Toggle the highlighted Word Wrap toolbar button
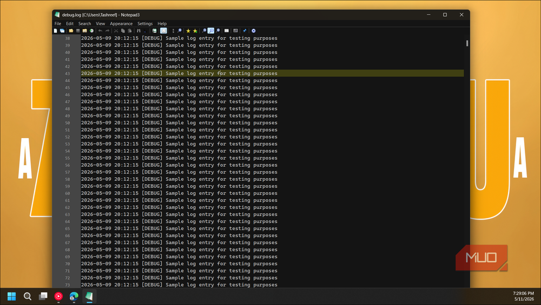541x305 pixels. click(x=164, y=31)
